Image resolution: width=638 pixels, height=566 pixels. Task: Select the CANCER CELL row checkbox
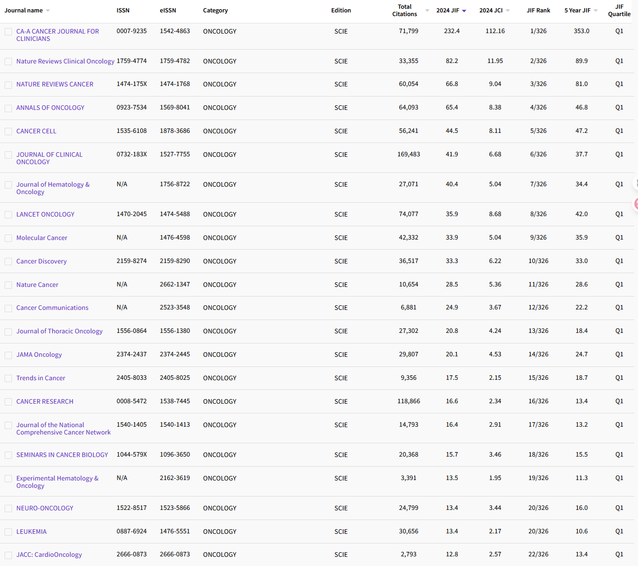click(x=8, y=131)
